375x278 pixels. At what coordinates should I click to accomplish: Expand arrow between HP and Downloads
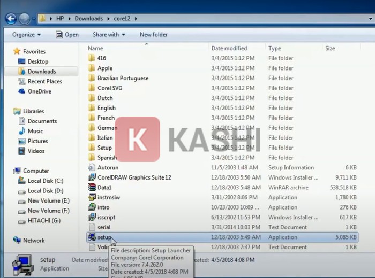(x=69, y=19)
